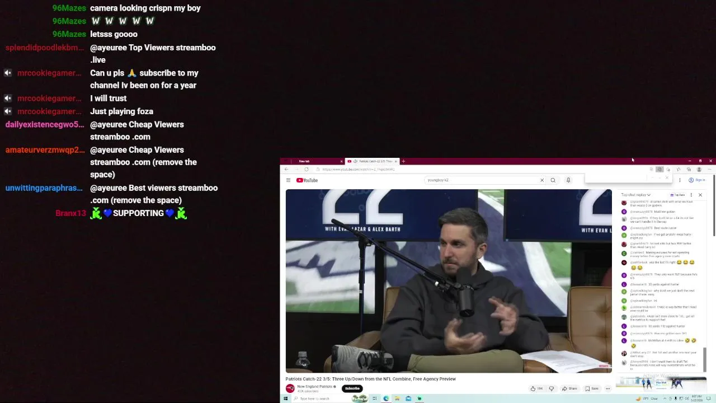Screen dimensions: 716x403
Task: Open Task View on the taskbar
Action: coord(374,399)
